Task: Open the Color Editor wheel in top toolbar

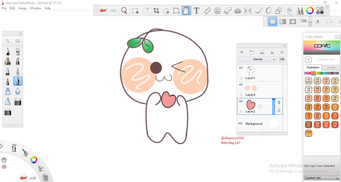Action: pyautogui.click(x=310, y=10)
